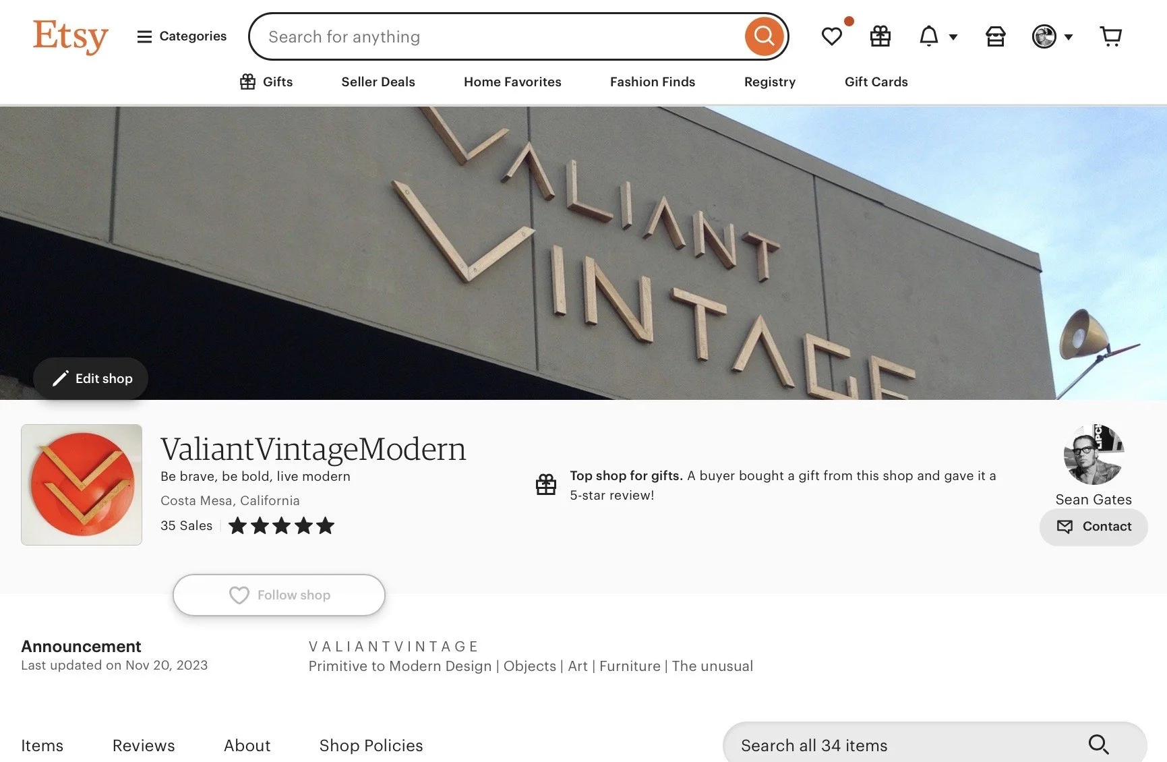1167x762 pixels.
Task: Contact shop owner Sean Gates
Action: 1094,527
